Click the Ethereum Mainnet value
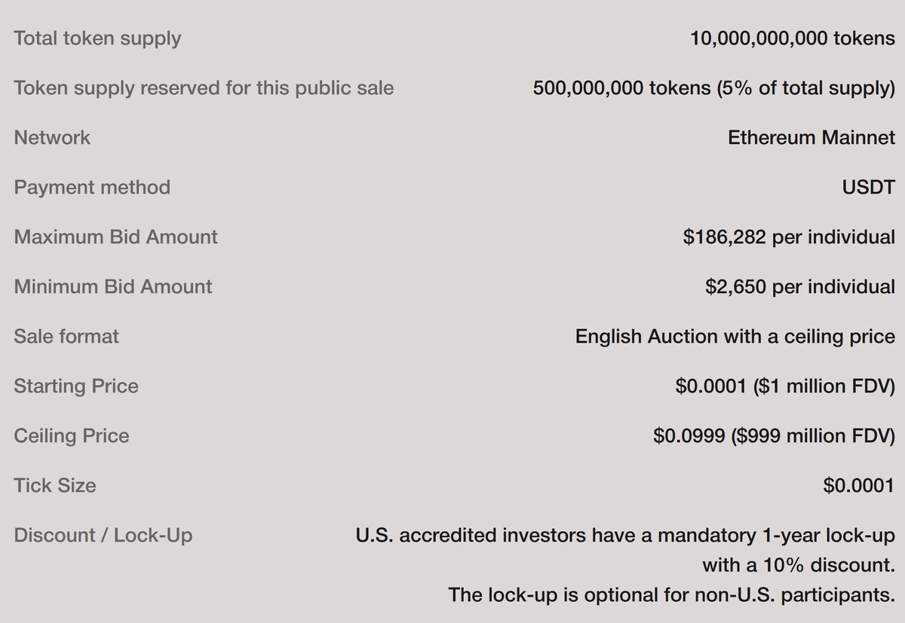Screen dimensions: 905x623 (x=811, y=137)
